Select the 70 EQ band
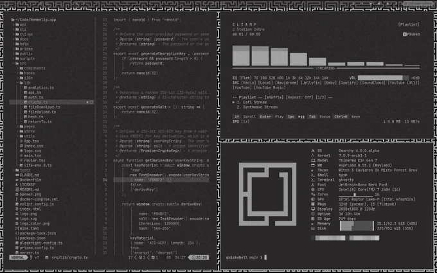Image resolution: width=437 pixels, height=273 pixels. pyautogui.click(x=256, y=78)
